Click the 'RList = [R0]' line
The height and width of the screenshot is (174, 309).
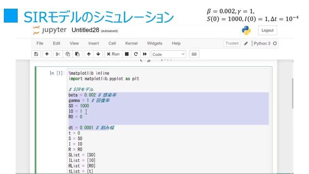pos(82,166)
